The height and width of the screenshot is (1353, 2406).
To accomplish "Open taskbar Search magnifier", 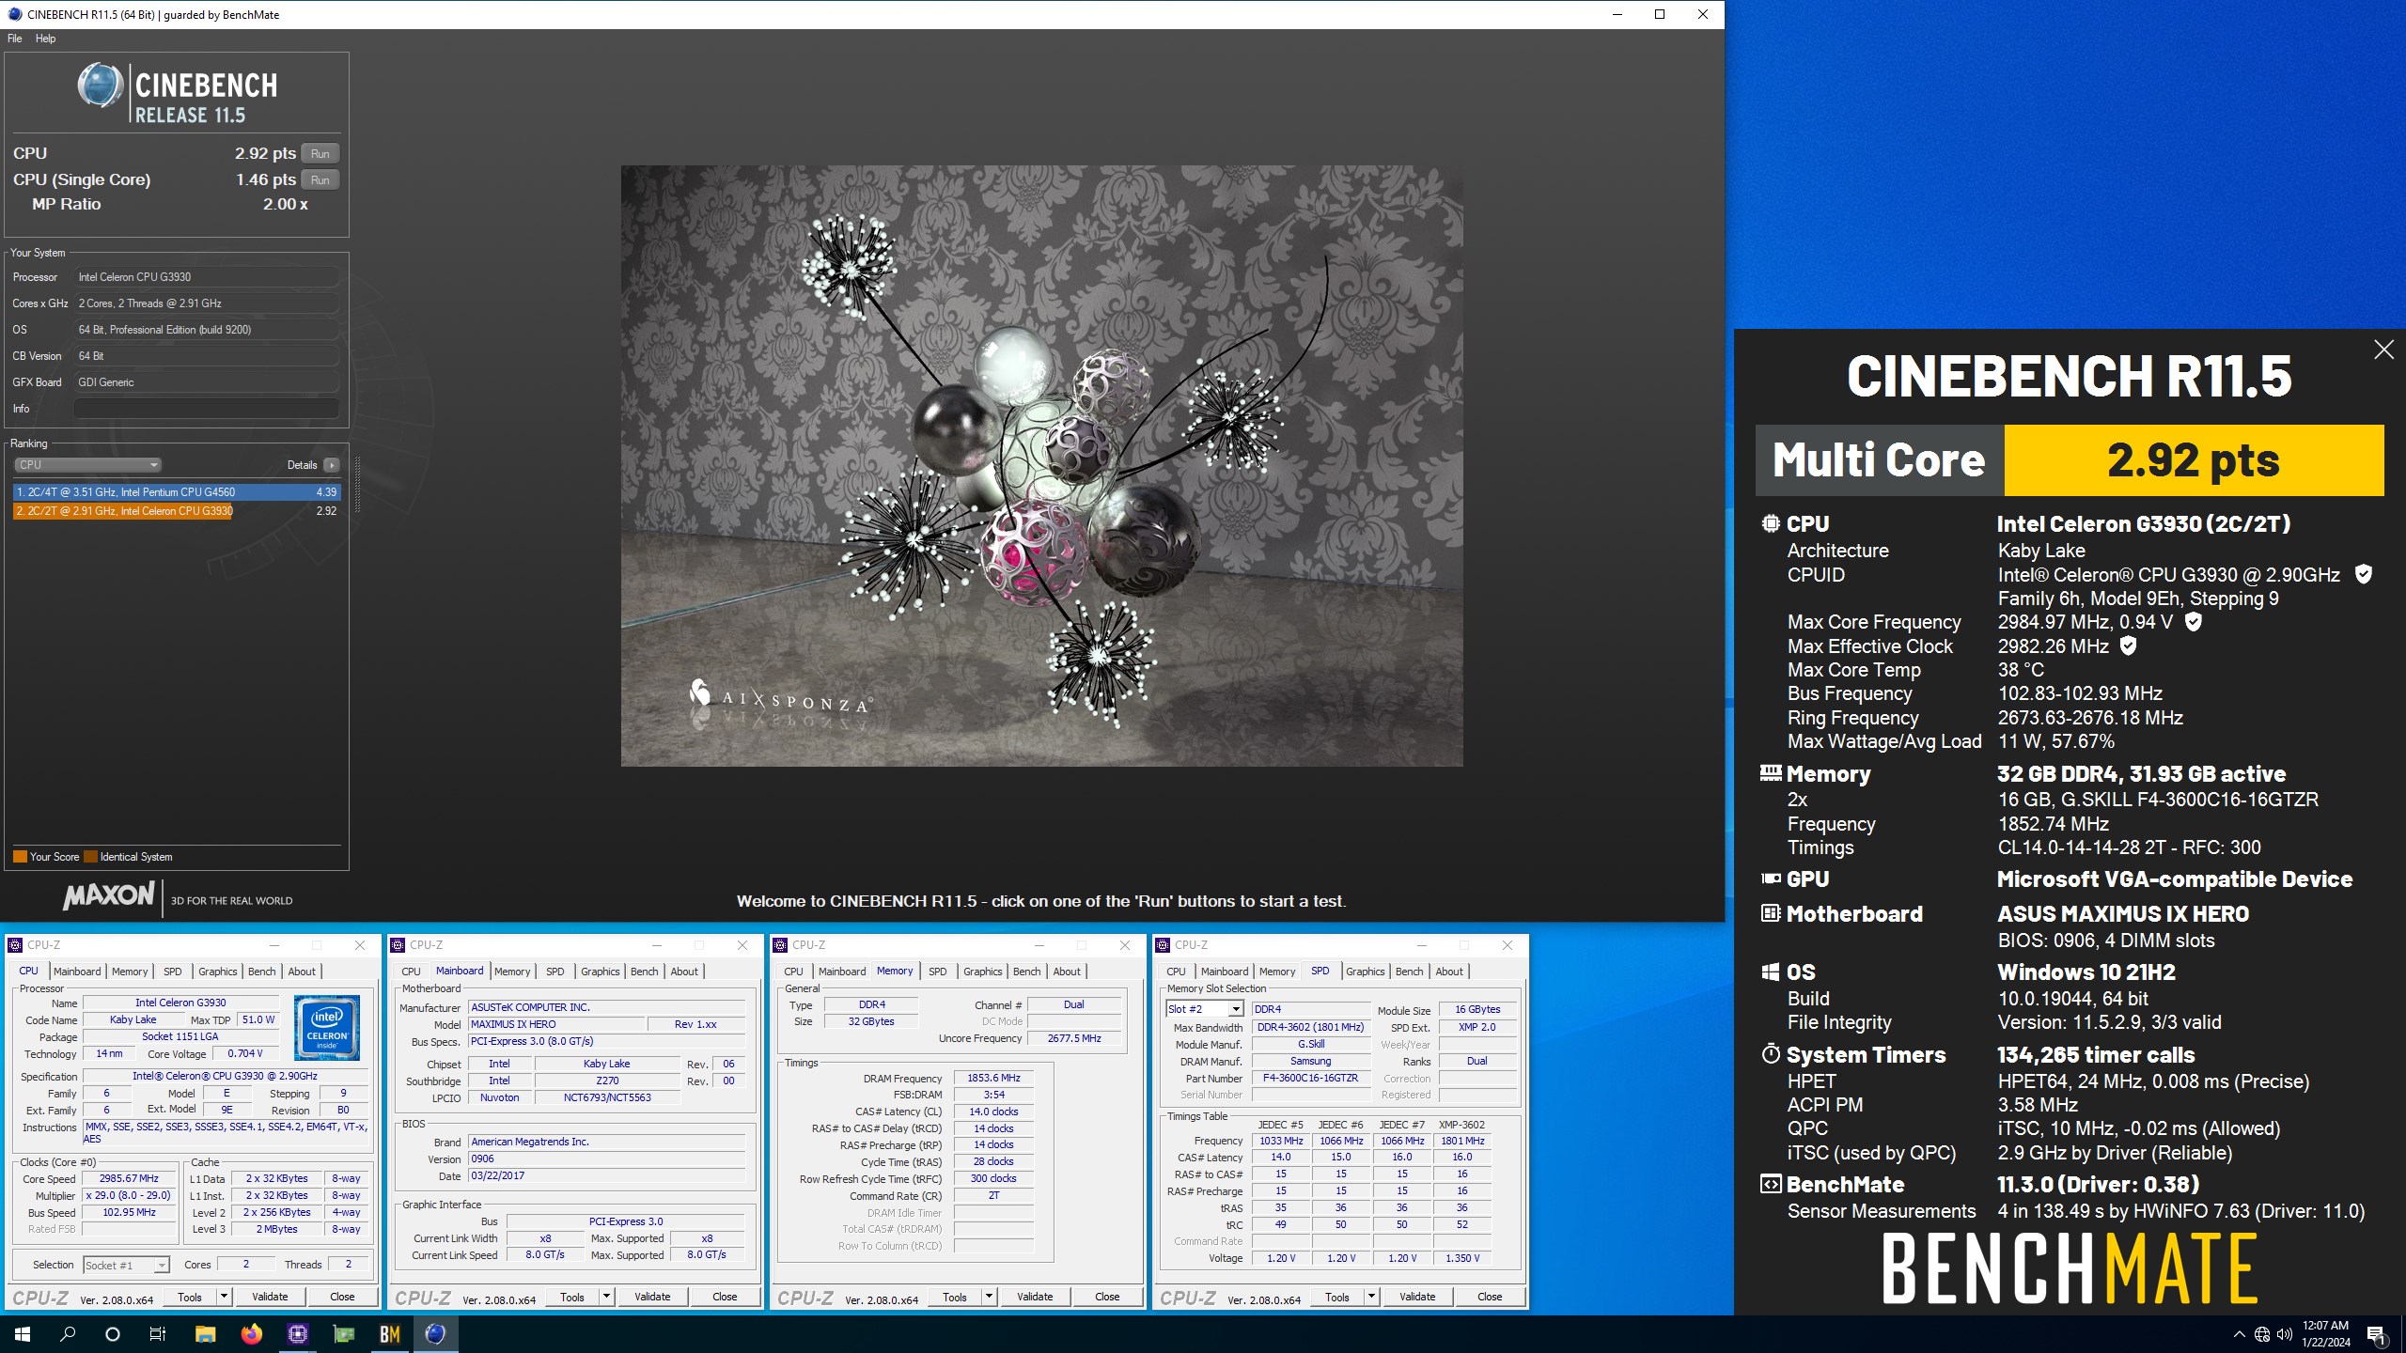I will point(68,1333).
